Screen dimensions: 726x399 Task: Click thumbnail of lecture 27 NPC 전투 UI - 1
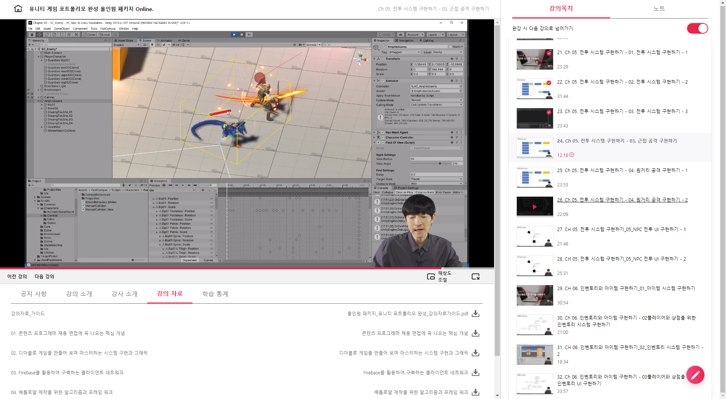(535, 236)
